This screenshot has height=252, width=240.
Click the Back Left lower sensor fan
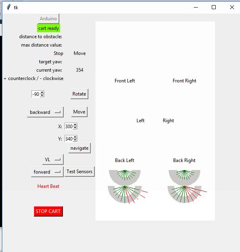125,194
